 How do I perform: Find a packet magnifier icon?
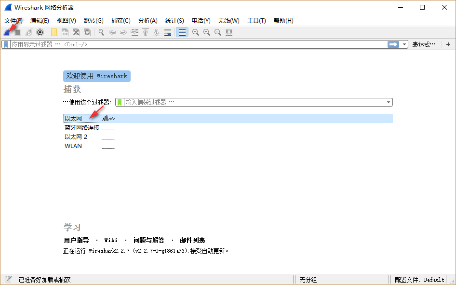pos(101,32)
